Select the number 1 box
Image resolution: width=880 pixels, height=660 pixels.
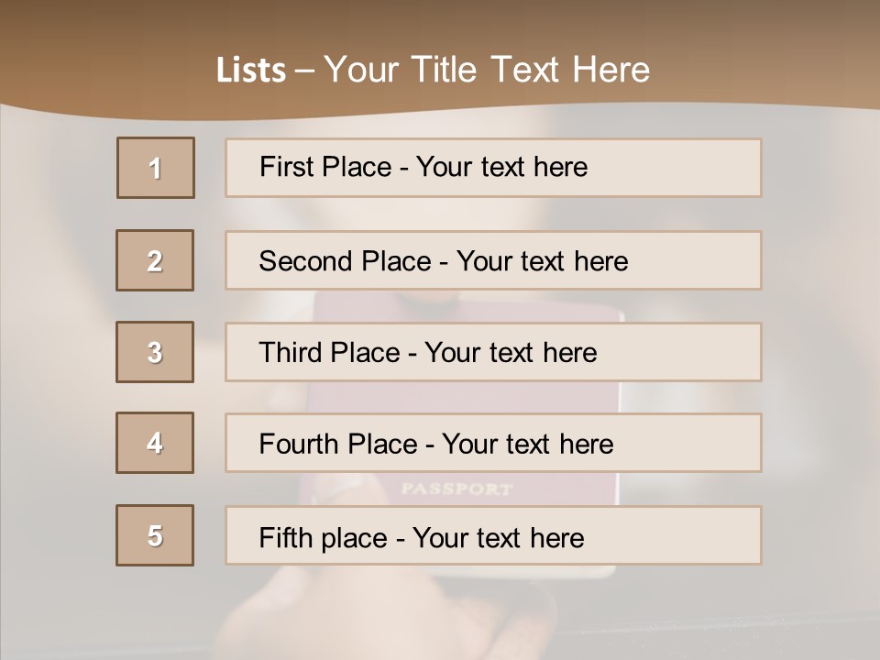(156, 168)
